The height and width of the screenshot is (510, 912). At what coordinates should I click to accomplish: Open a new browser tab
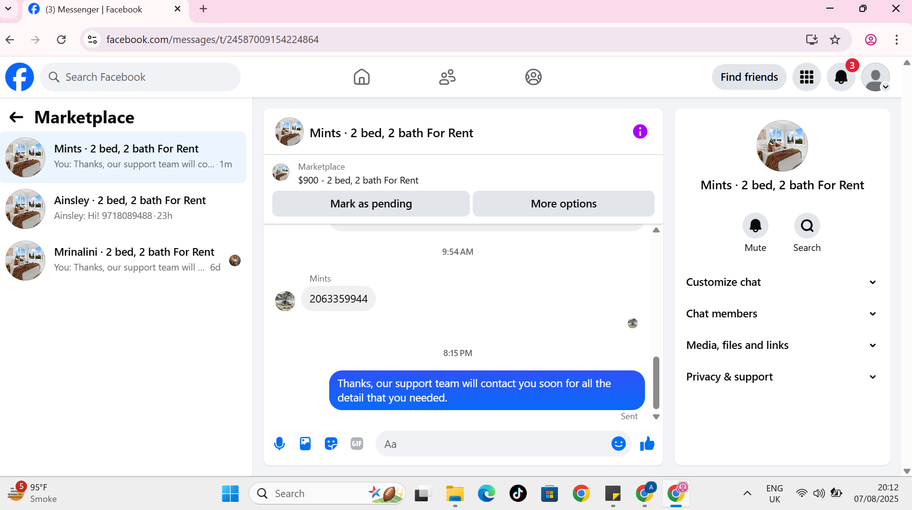(x=203, y=9)
